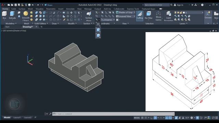Image resolution: width=219 pixels, height=123 pixels.
Task: Toggle the Culling selection button
Action: [140, 16]
